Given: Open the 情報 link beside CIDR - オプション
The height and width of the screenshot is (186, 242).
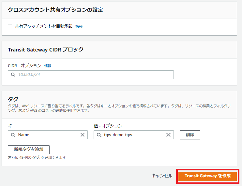Looking at the screenshot, I should tap(48, 66).
